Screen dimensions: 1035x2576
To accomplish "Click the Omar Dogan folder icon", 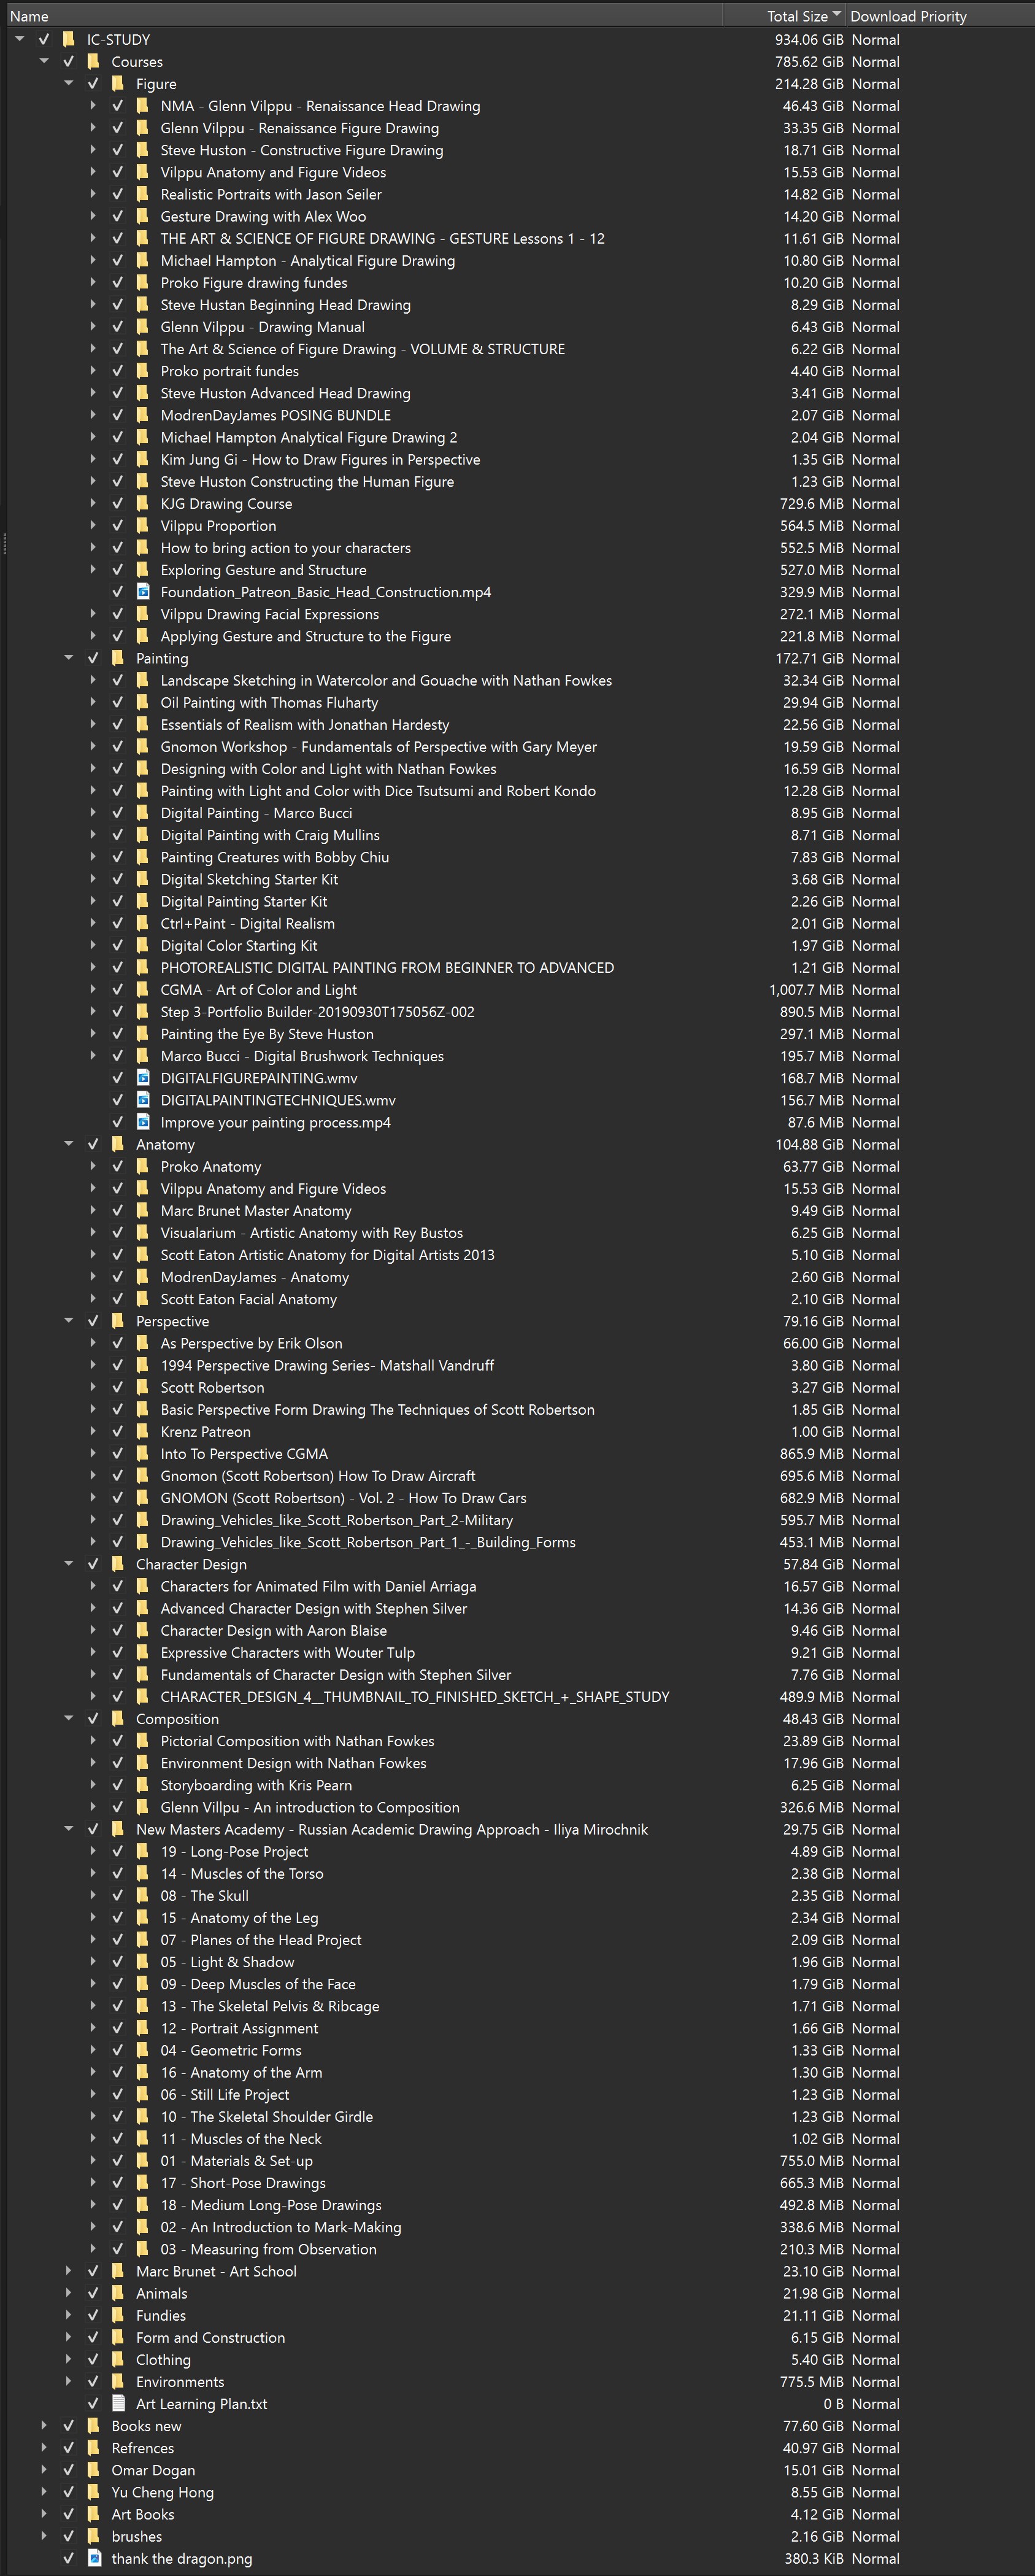I will click(93, 2469).
